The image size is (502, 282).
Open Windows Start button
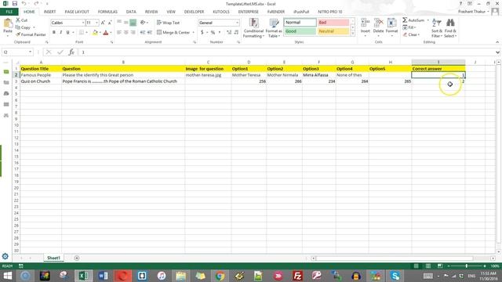(x=7, y=276)
